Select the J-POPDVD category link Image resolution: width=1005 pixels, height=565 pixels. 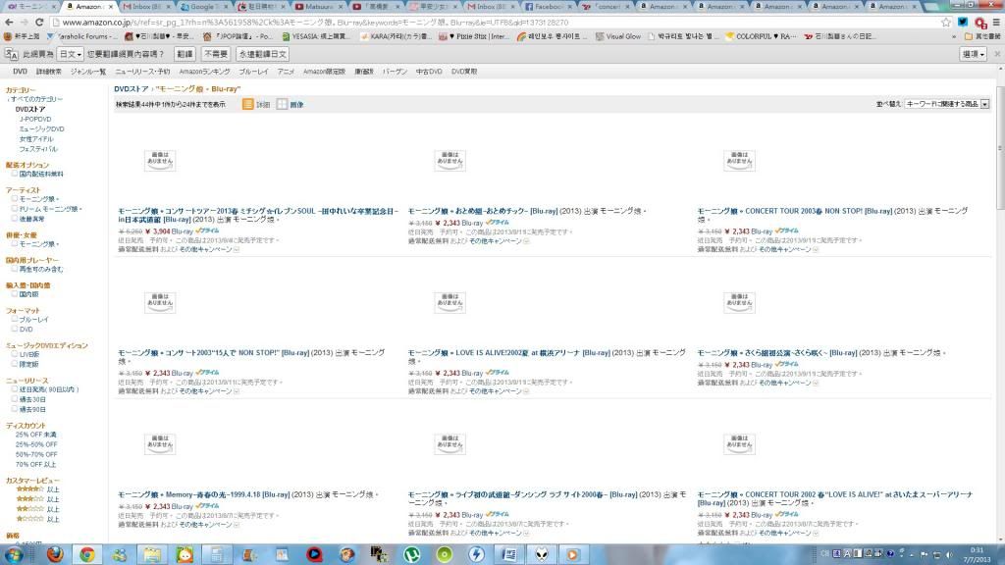pos(35,119)
